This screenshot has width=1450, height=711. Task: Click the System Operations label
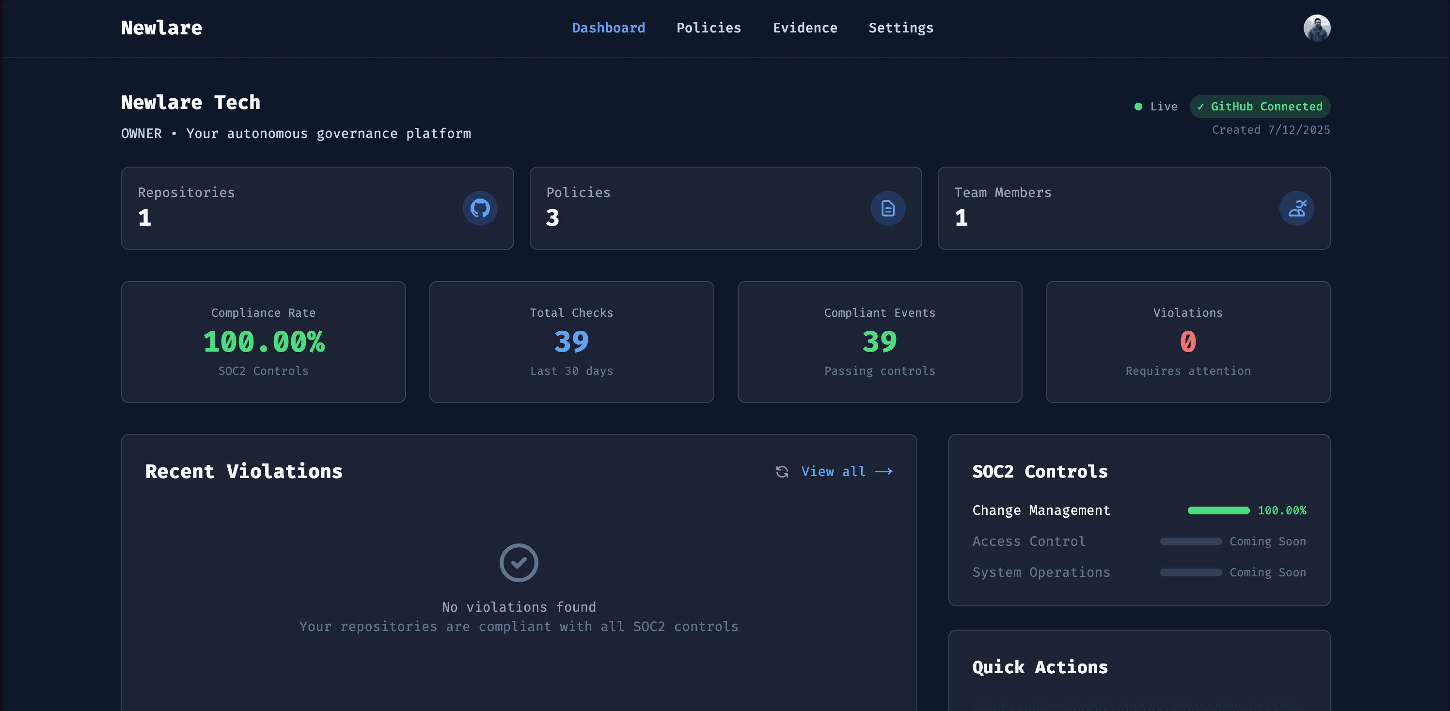(x=1041, y=572)
